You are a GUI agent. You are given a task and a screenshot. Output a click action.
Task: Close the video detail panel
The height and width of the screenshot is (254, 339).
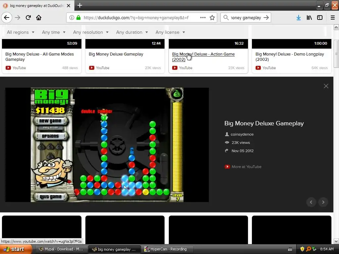[326, 86]
